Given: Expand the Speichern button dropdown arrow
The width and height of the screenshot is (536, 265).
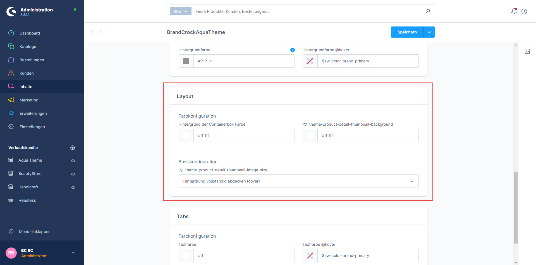Looking at the screenshot, I should tap(429, 32).
